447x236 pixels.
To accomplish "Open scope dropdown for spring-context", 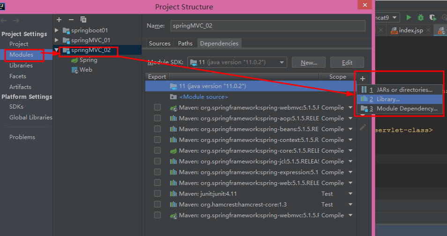I will tap(350, 140).
